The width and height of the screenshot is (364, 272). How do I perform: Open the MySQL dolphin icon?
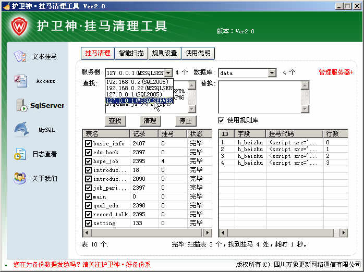(21, 129)
